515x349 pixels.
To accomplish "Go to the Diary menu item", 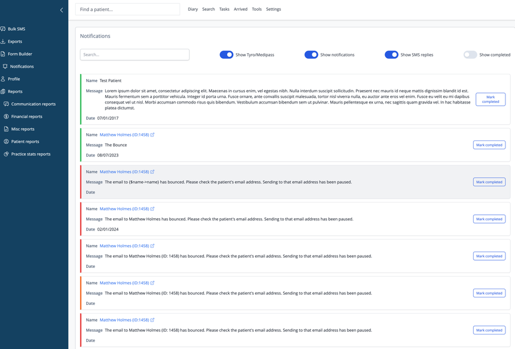I will point(193,10).
